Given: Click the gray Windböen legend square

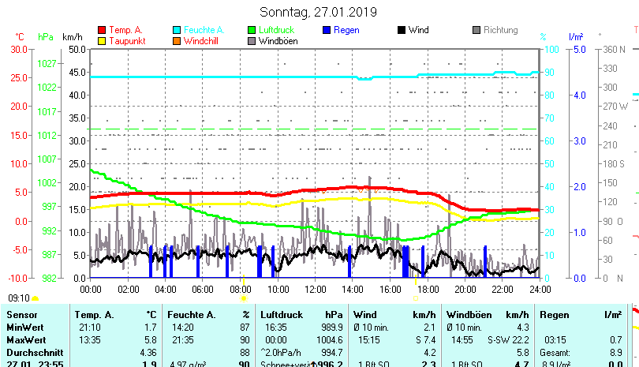Looking at the screenshot, I should click(x=252, y=40).
